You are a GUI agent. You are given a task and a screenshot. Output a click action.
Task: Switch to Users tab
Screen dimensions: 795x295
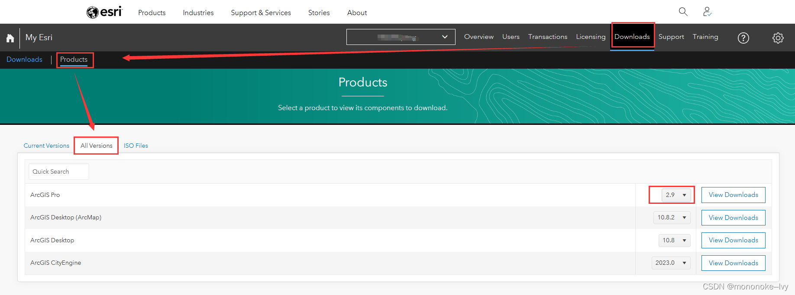click(x=511, y=37)
